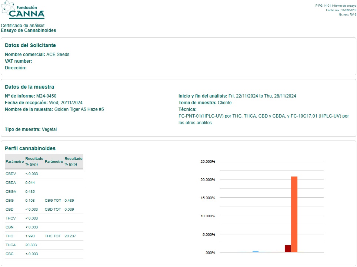Click 'Nr. rev.: RV 6' text

(x=347, y=14)
